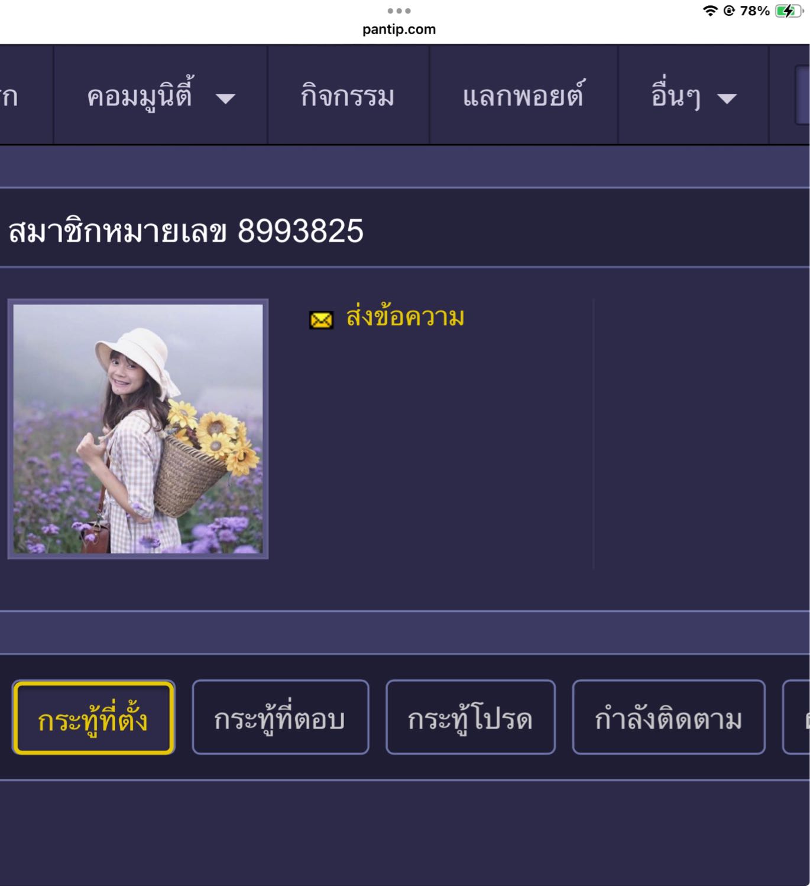This screenshot has height=886, width=810.
Task: Expand the อื่นๆ dropdown arrow
Action: coord(727,99)
